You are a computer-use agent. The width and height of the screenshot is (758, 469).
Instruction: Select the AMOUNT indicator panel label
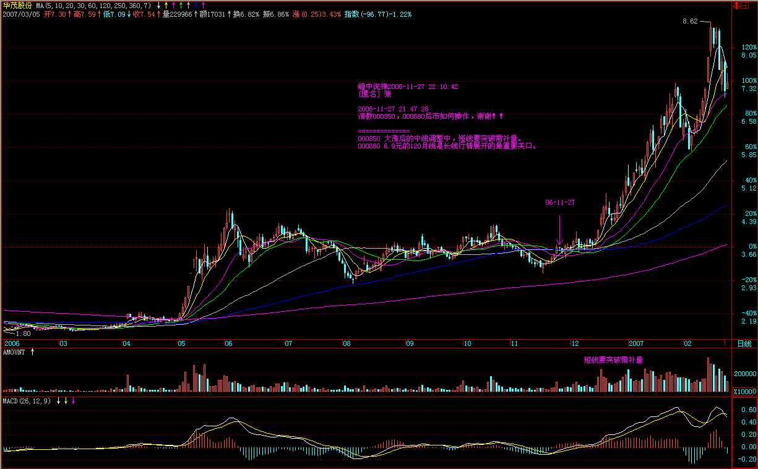pos(14,352)
